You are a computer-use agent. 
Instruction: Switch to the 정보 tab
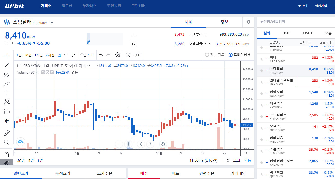click(x=224, y=22)
